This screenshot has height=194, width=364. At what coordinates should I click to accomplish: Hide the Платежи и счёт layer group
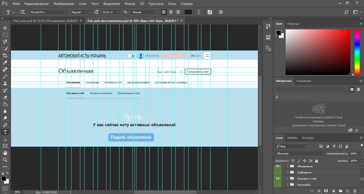(x=278, y=179)
